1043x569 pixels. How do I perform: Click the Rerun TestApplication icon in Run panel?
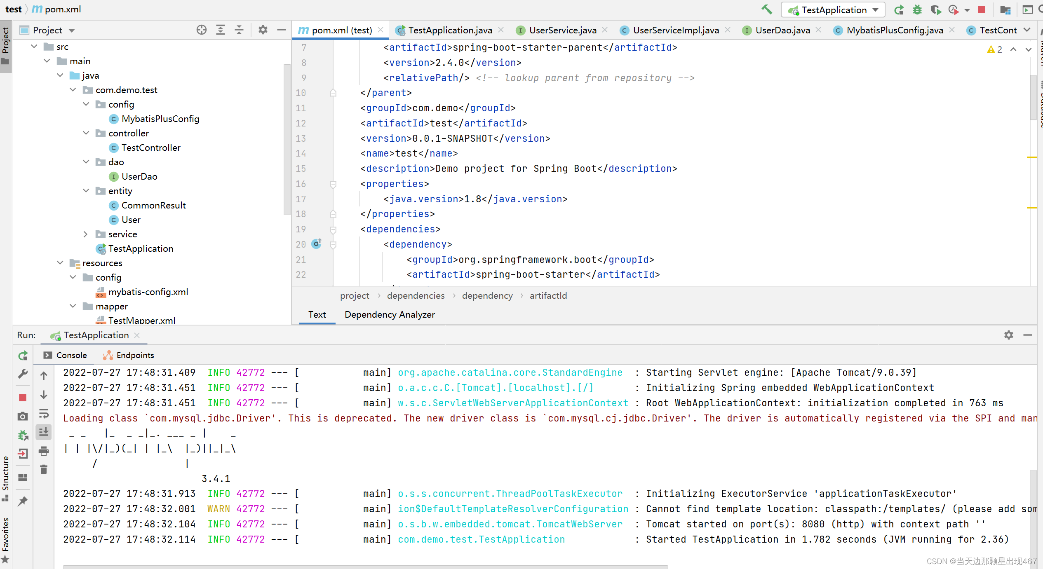(x=23, y=356)
